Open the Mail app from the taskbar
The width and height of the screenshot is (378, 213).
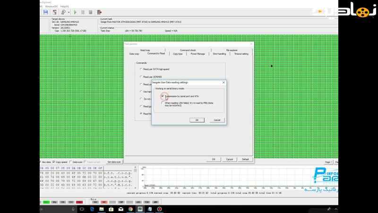coord(121,209)
